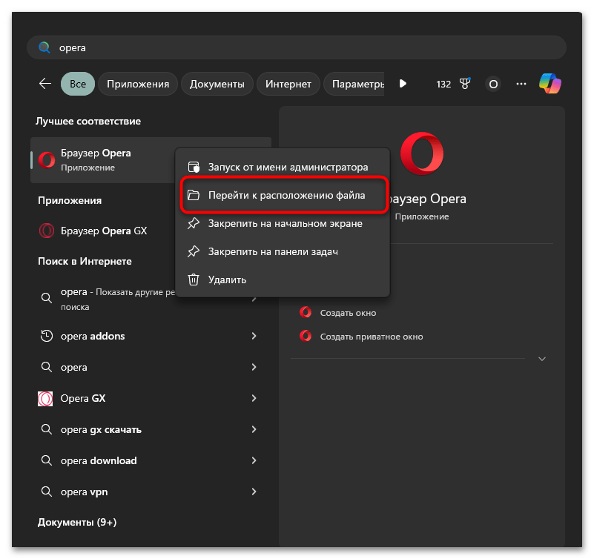Switch to the Приложения filter tab
Screen dimensions: 594x559
[x=138, y=84]
